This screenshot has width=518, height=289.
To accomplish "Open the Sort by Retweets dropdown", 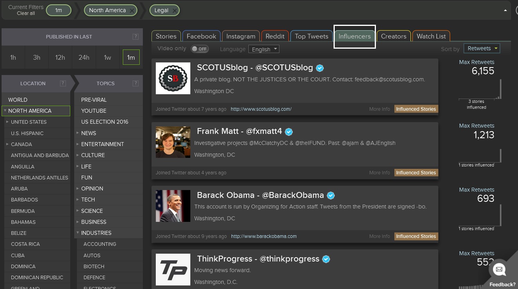I will pos(482,48).
